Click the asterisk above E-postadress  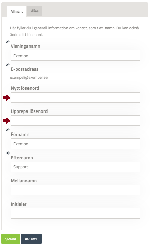pyautogui.click(x=8, y=65)
